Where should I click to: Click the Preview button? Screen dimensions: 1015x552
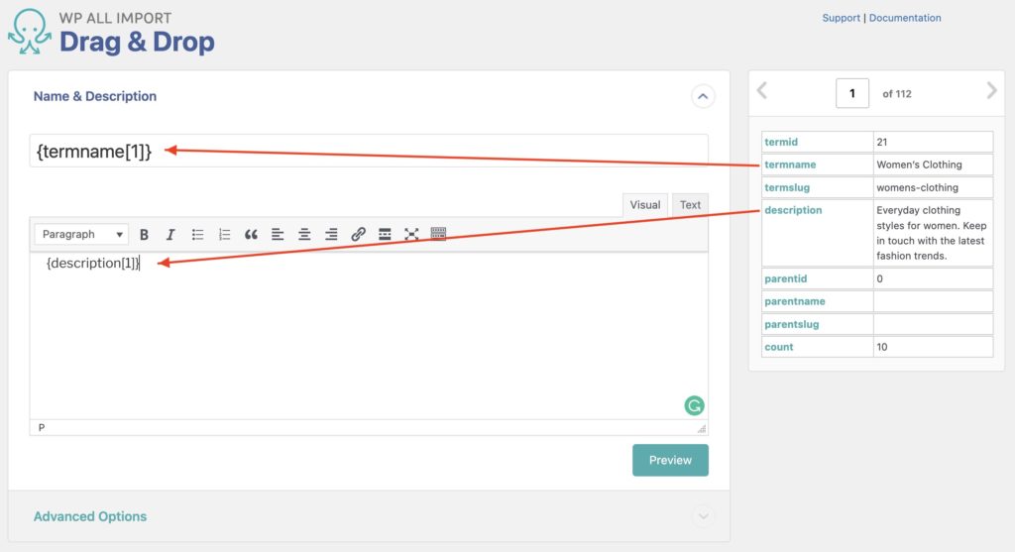[670, 460]
